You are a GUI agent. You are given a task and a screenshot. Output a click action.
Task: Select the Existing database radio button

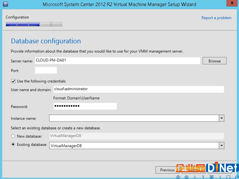click(13, 144)
